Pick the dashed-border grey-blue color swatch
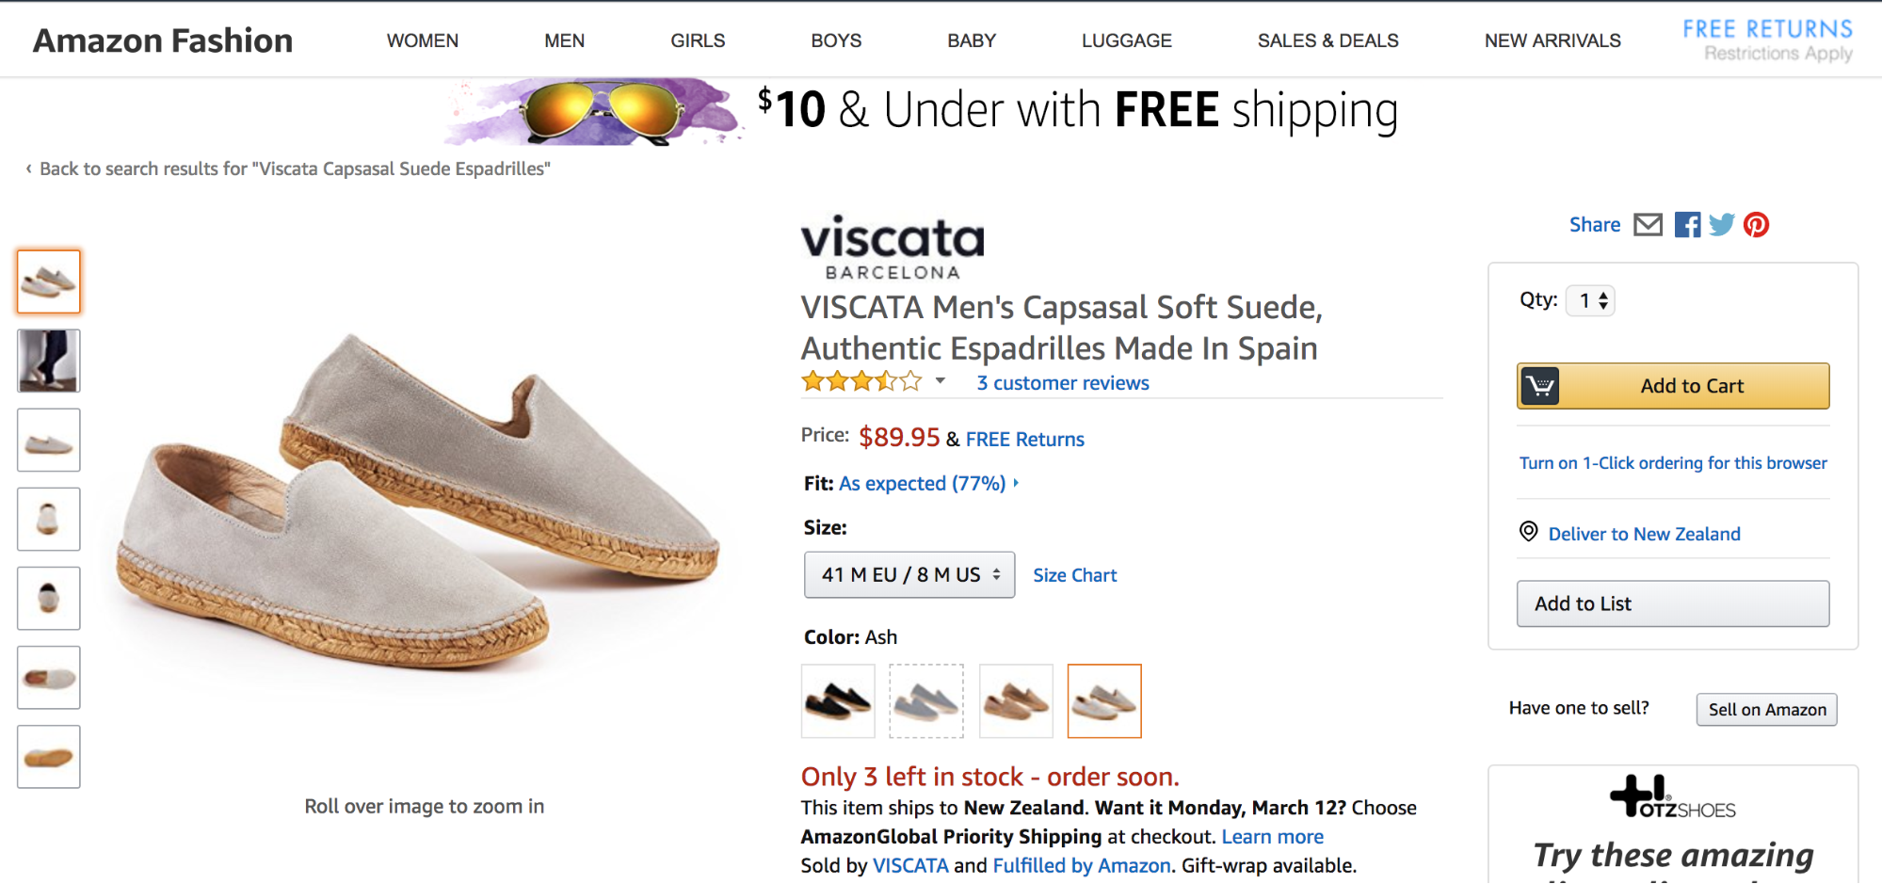Image resolution: width=1882 pixels, height=884 pixels. click(926, 701)
